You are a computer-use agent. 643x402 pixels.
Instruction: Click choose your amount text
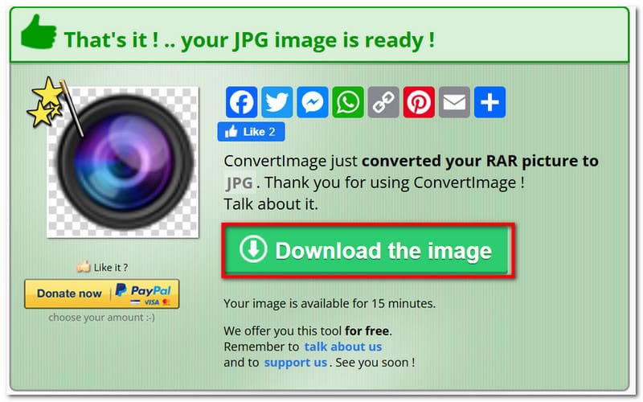coord(101,318)
